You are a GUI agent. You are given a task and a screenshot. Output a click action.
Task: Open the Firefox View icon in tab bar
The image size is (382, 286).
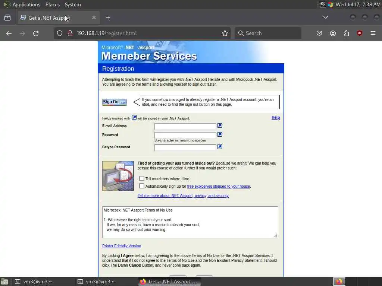pyautogui.click(x=7, y=18)
